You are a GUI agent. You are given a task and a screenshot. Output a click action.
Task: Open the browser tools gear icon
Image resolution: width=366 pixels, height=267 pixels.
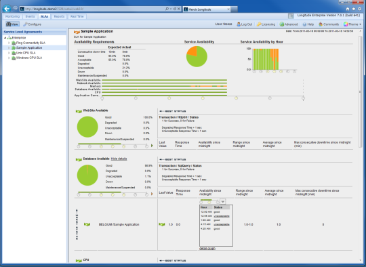[360, 9]
